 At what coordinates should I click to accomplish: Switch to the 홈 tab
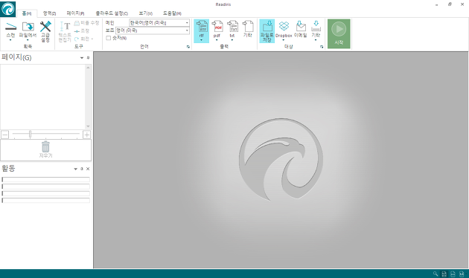27,13
